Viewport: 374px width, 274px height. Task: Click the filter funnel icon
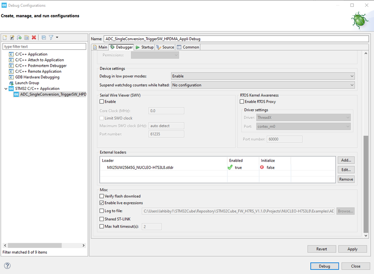click(x=51, y=37)
